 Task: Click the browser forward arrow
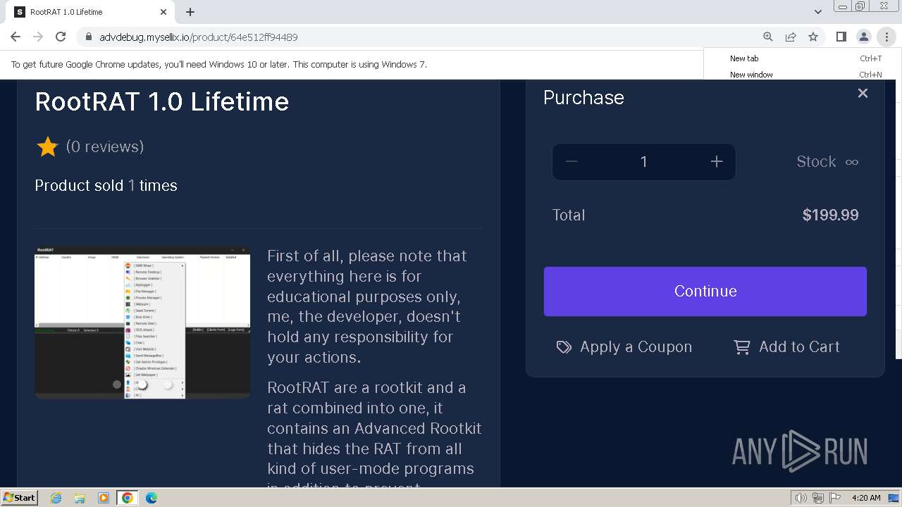point(38,37)
